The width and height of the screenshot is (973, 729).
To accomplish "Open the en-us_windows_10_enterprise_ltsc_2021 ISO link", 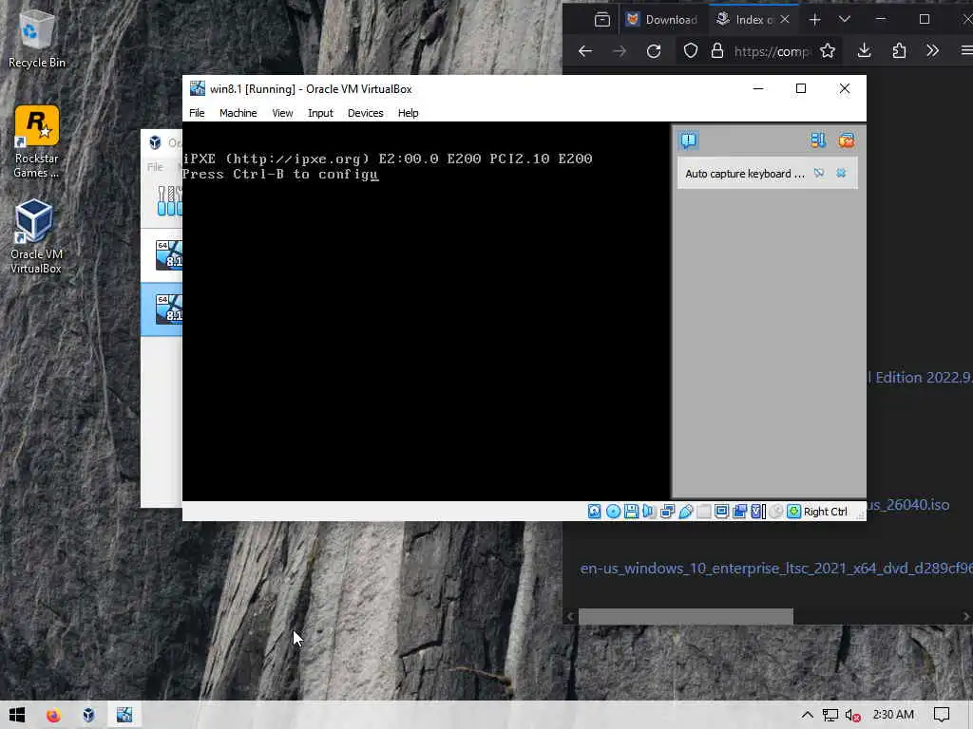I will (776, 569).
